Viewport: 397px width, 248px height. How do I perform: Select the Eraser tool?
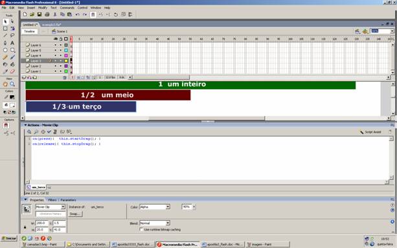12,71
